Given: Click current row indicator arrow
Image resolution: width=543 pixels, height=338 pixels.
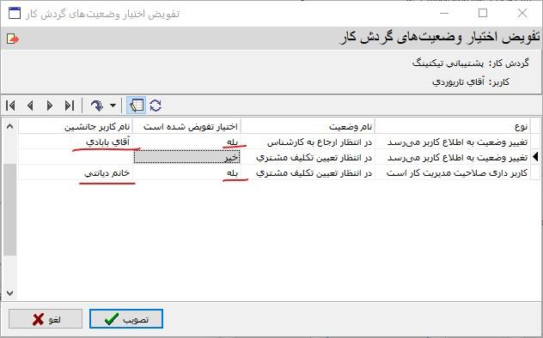Looking at the screenshot, I should tap(535, 157).
